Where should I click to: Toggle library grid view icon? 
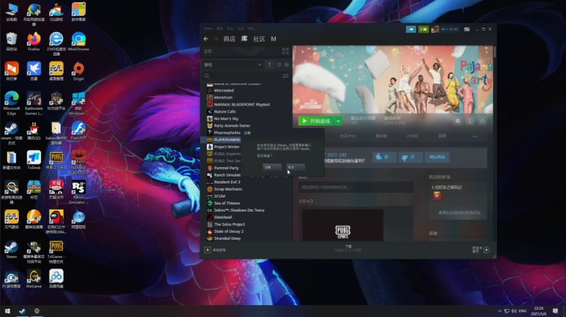(x=285, y=51)
